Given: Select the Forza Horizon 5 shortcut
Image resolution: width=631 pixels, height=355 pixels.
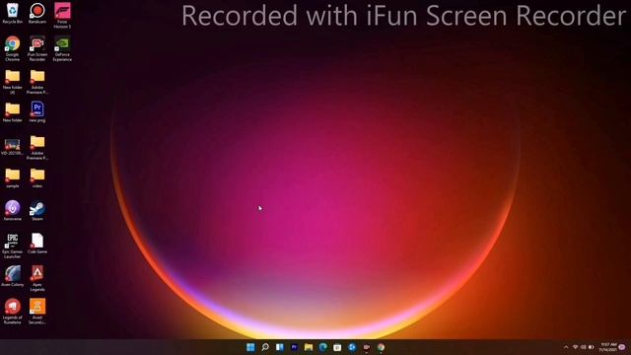Looking at the screenshot, I should 62,16.
